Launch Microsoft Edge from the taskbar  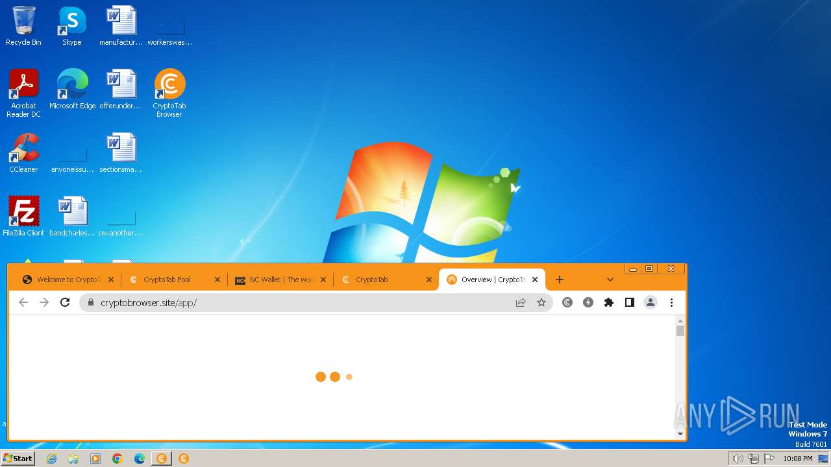pyautogui.click(x=140, y=459)
